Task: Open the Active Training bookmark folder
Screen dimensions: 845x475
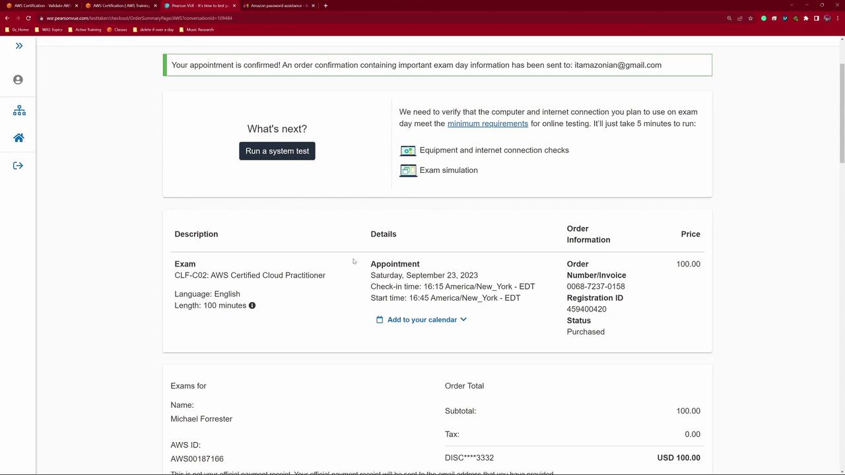Action: point(84,30)
